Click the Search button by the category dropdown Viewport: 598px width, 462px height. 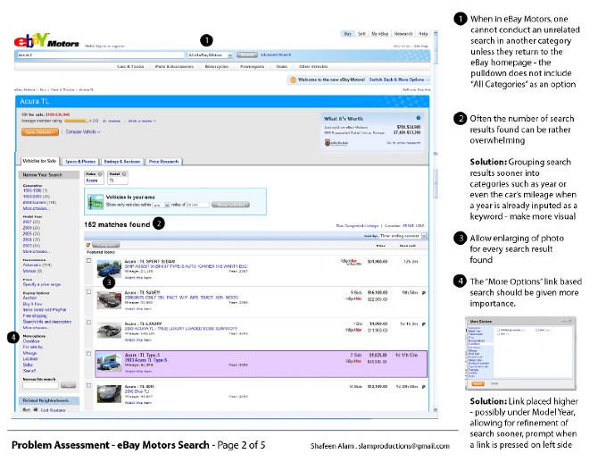pos(246,55)
